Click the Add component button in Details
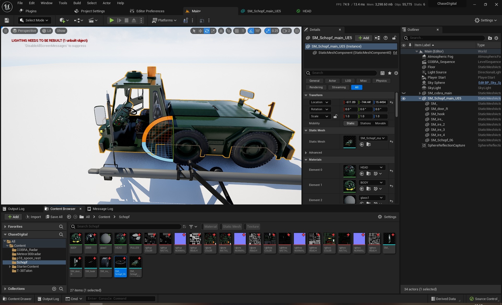 (363, 38)
